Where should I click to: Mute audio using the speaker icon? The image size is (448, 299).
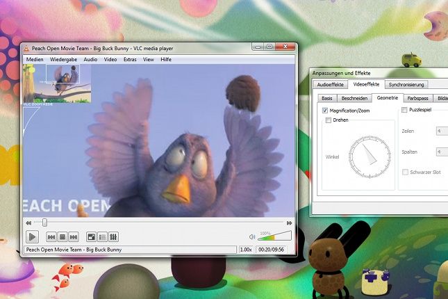pyautogui.click(x=252, y=237)
